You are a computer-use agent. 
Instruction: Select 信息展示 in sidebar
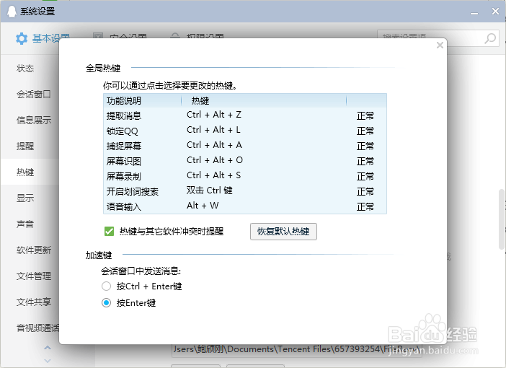point(34,121)
